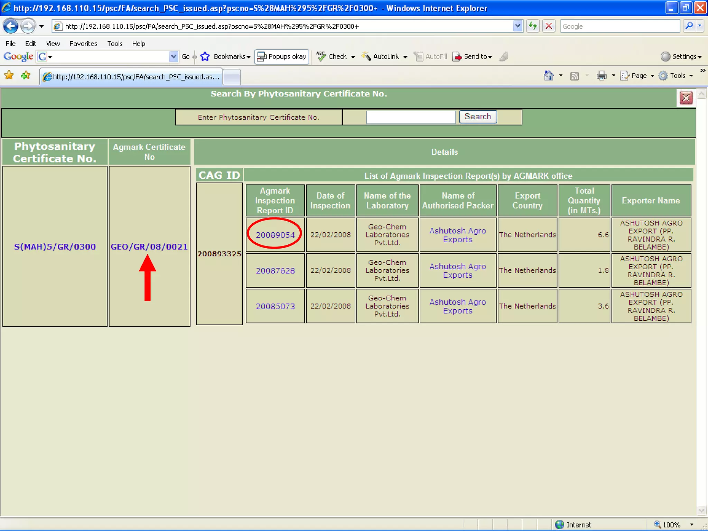Image resolution: width=708 pixels, height=531 pixels.
Task: Open the Tools menu in menu bar
Action: (114, 44)
